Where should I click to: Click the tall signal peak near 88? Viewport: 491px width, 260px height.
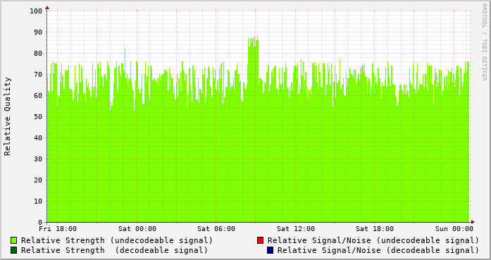[253, 42]
